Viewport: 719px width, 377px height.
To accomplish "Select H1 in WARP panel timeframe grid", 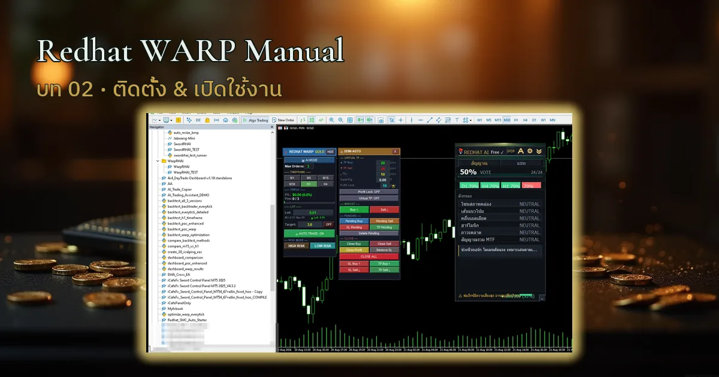I will pyautogui.click(x=309, y=184).
